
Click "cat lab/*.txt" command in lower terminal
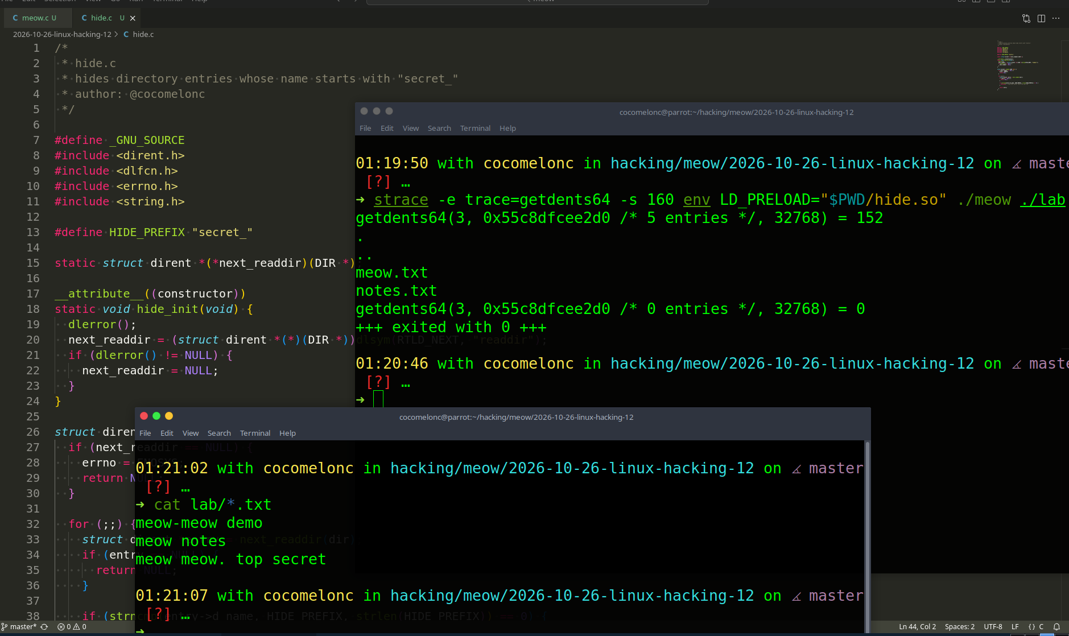(x=213, y=505)
